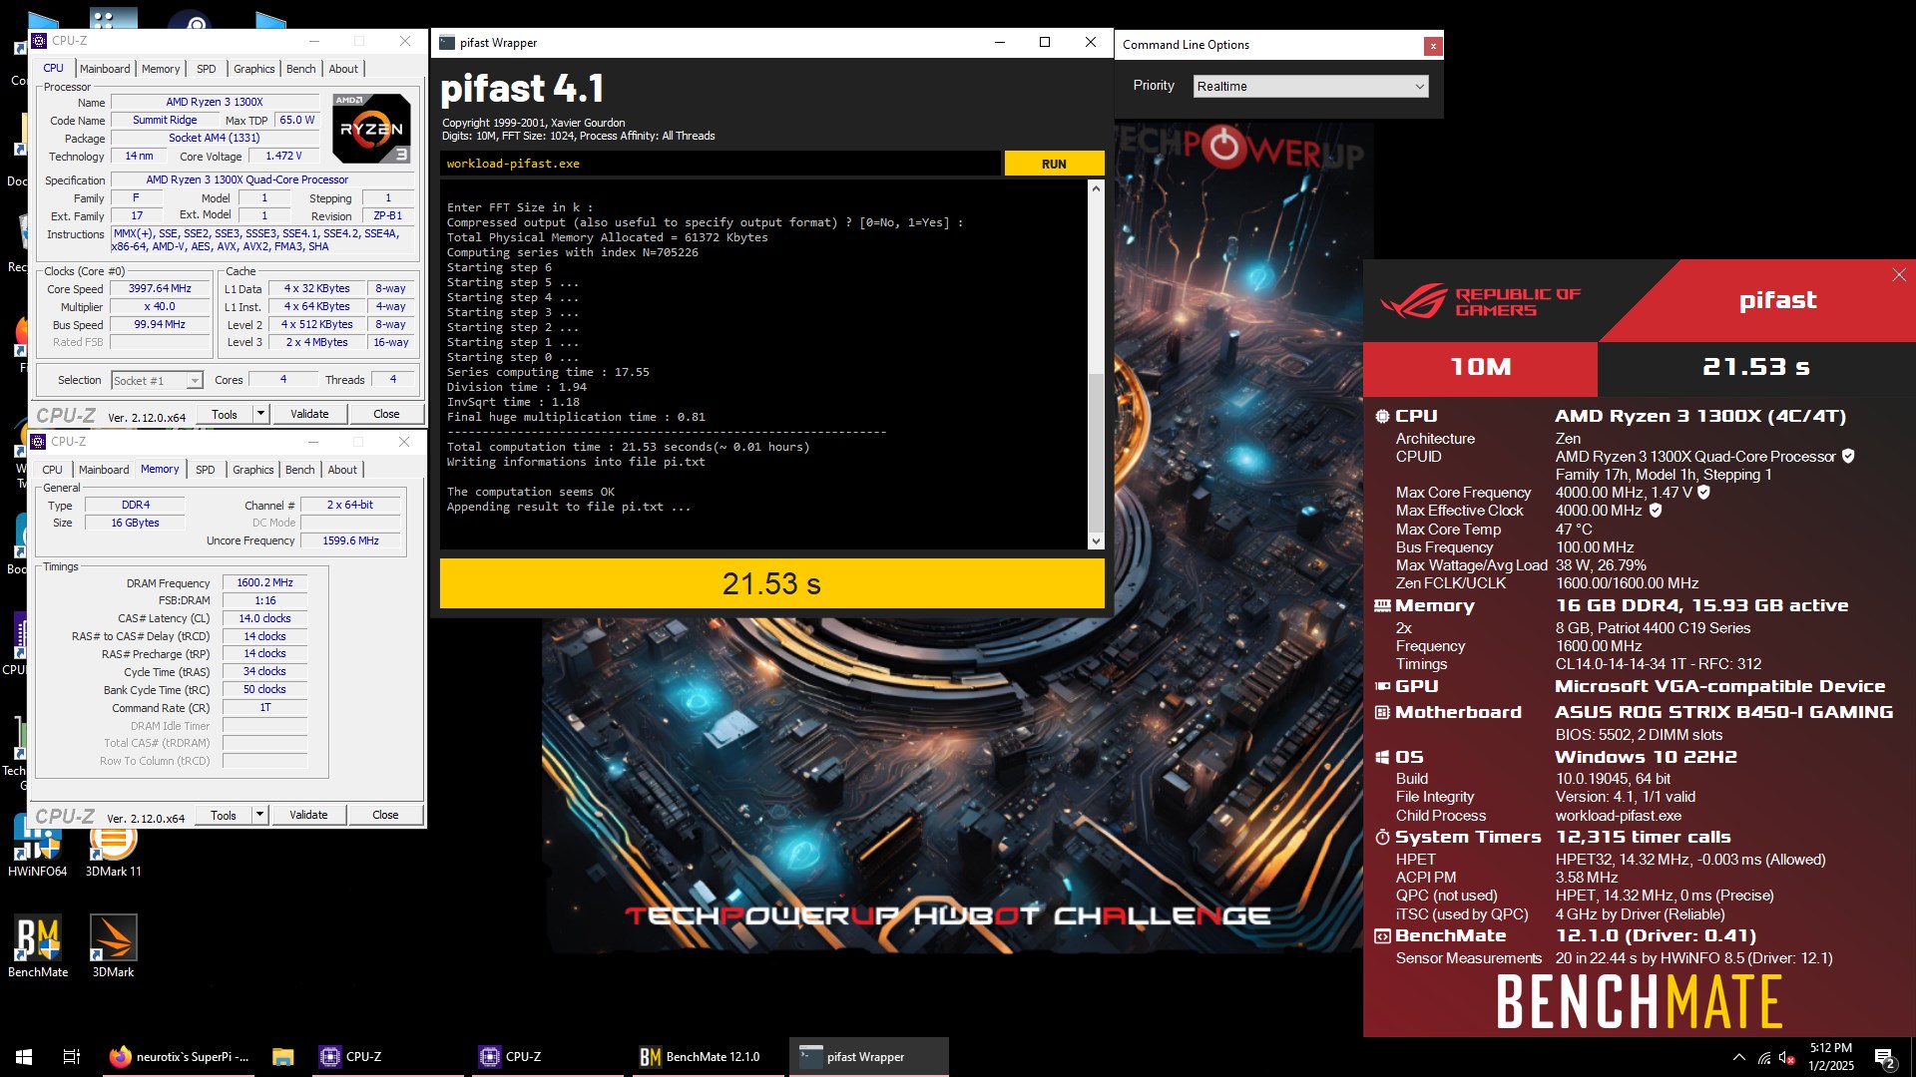Open the notification center icon
The width and height of the screenshot is (1916, 1077).
click(x=1884, y=1057)
